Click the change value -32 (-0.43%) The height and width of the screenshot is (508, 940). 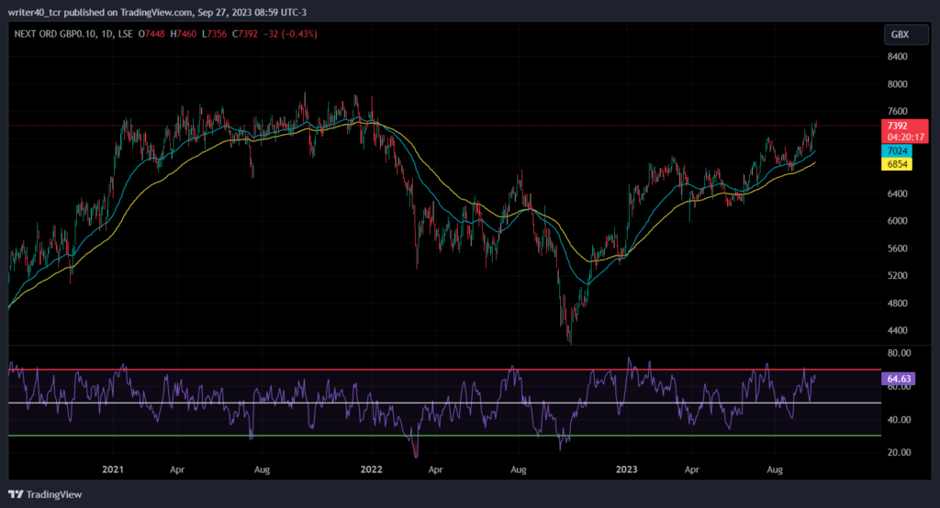[290, 34]
